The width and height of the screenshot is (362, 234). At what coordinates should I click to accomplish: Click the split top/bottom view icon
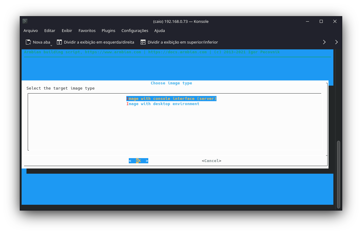coord(143,42)
